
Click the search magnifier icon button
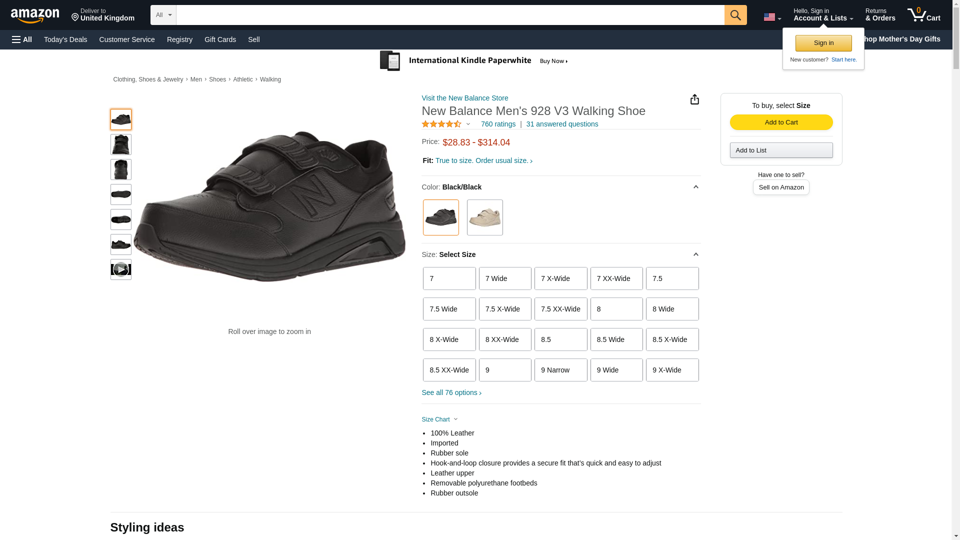tap(735, 15)
